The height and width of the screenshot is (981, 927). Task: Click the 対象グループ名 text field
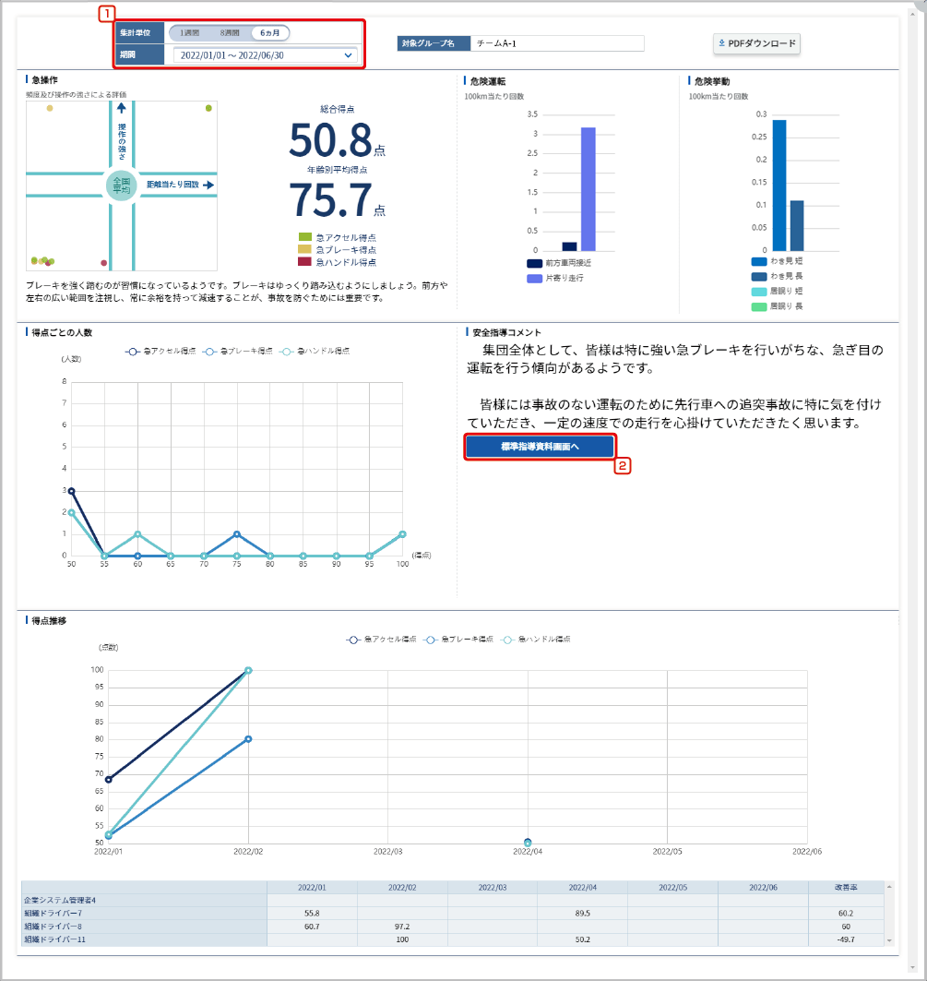click(x=556, y=43)
